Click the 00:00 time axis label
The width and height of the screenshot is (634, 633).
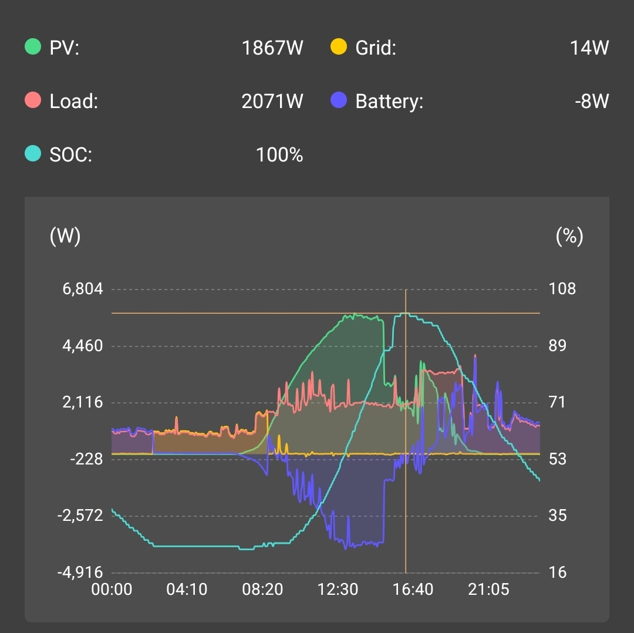112,590
